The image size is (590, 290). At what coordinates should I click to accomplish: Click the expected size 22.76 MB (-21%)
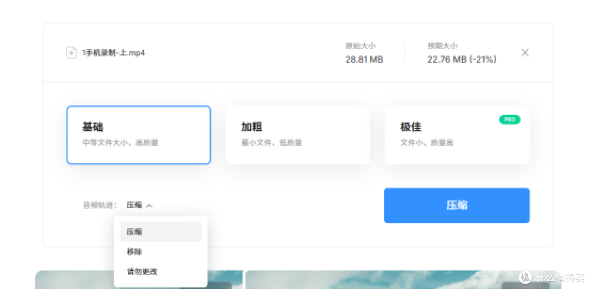tap(462, 60)
